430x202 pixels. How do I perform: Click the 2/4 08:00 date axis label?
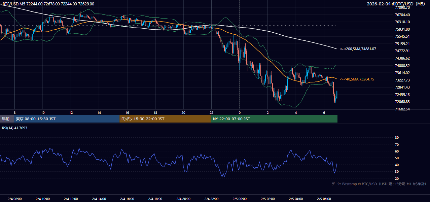coord(14,199)
